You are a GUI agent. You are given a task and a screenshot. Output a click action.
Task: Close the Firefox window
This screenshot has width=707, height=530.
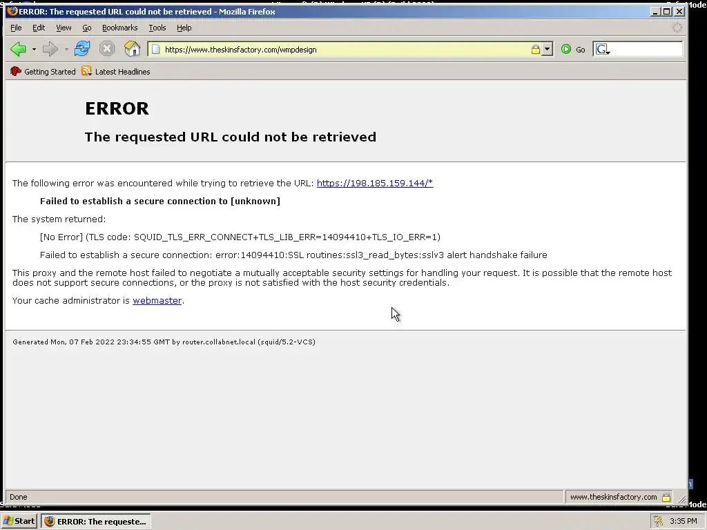(x=679, y=12)
